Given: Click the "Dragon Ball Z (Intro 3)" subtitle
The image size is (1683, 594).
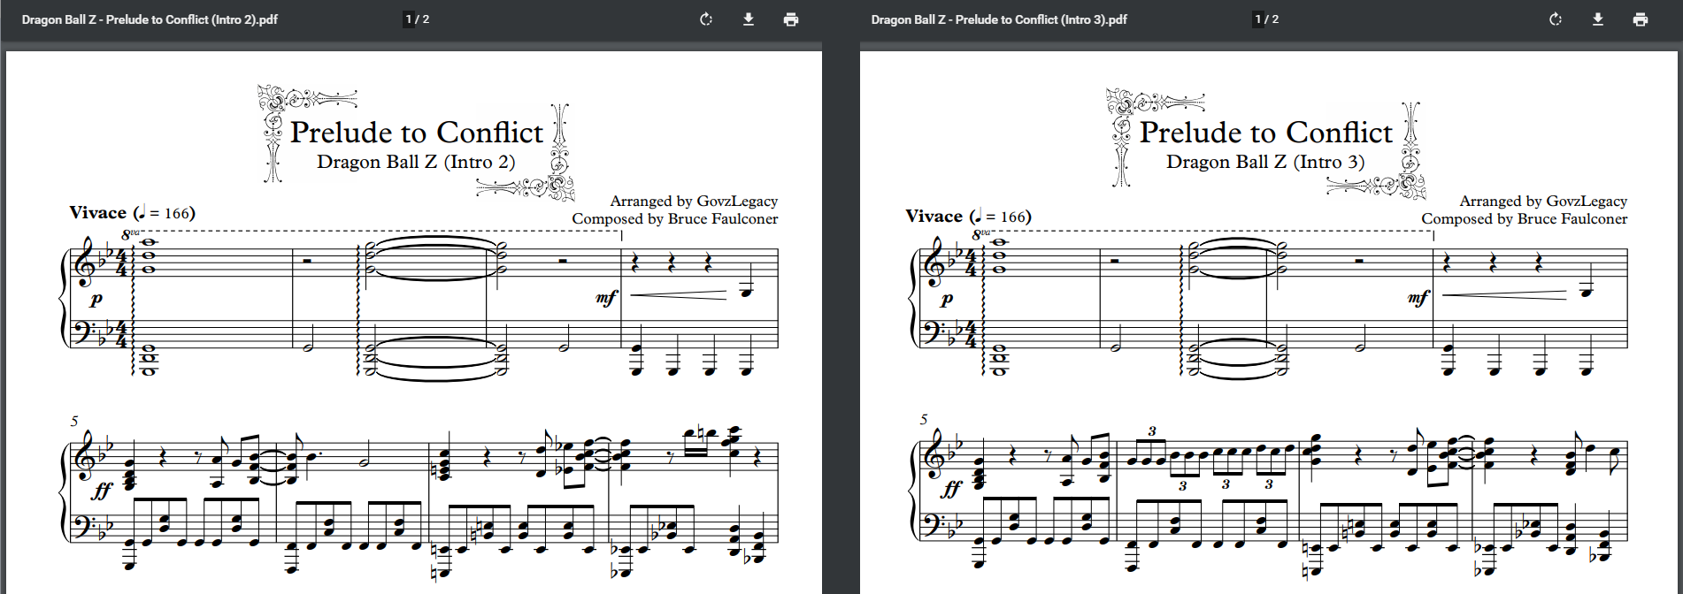Looking at the screenshot, I should pyautogui.click(x=1265, y=162).
